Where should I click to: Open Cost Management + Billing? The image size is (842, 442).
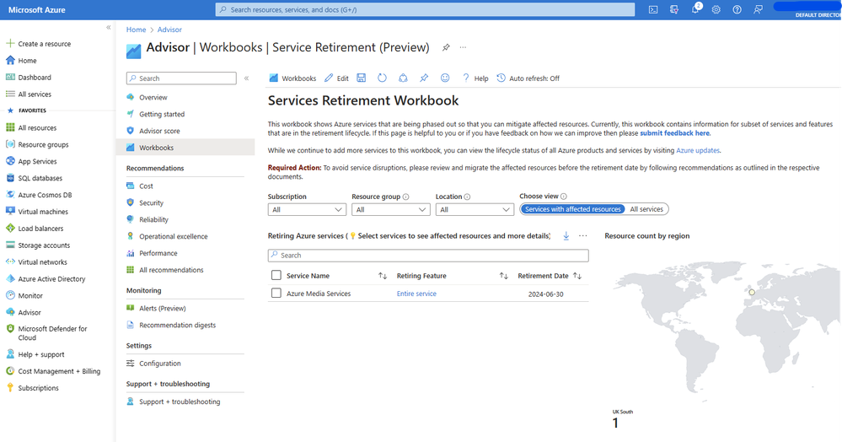[x=57, y=371]
